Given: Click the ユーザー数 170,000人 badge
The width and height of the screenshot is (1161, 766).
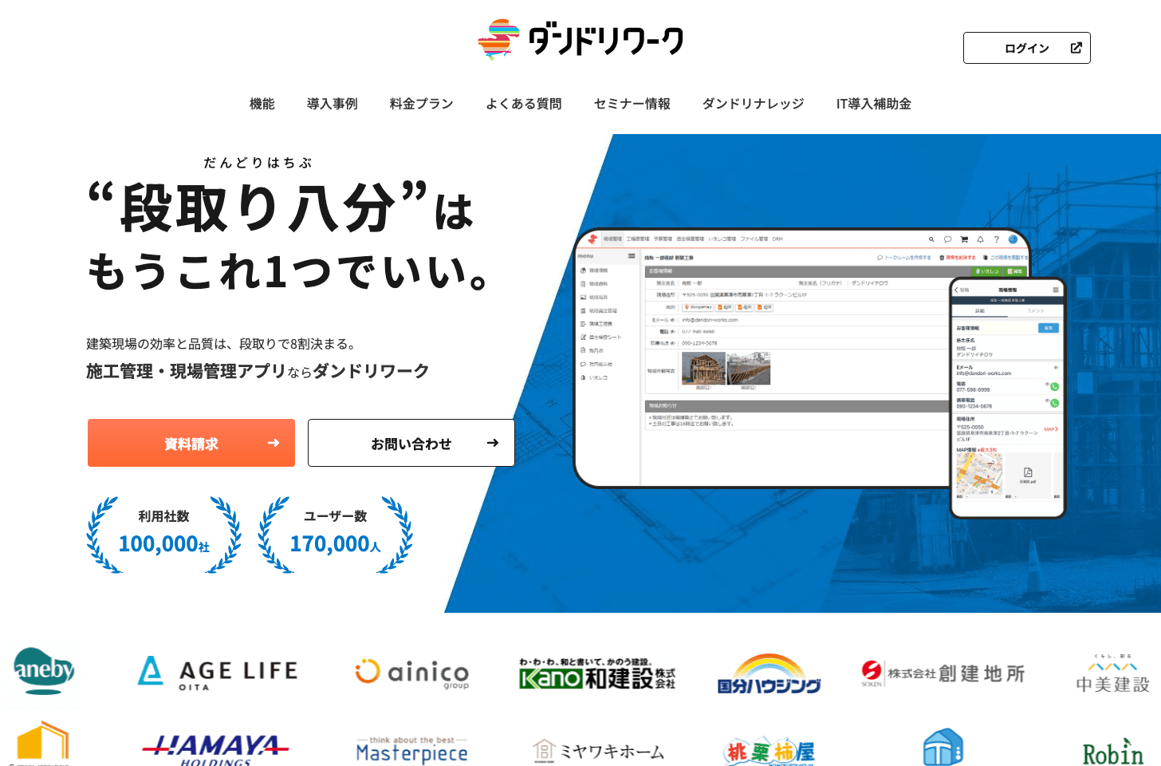Looking at the screenshot, I should tap(335, 535).
